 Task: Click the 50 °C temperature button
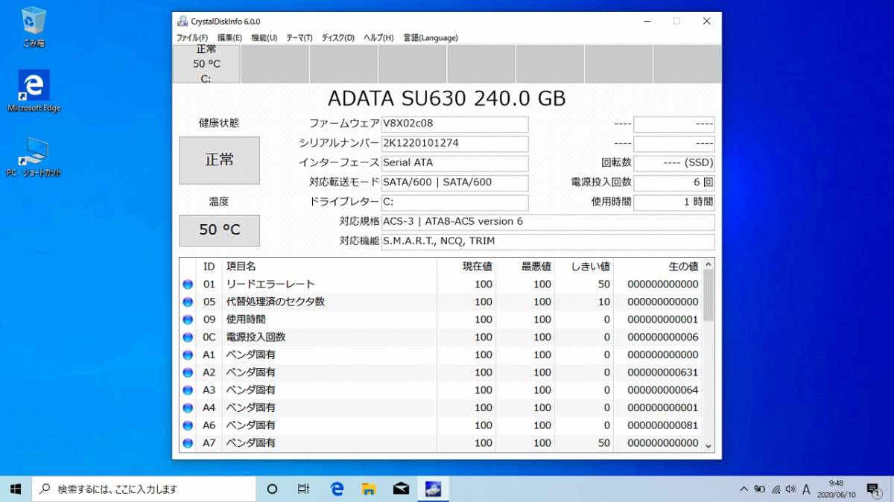point(220,230)
